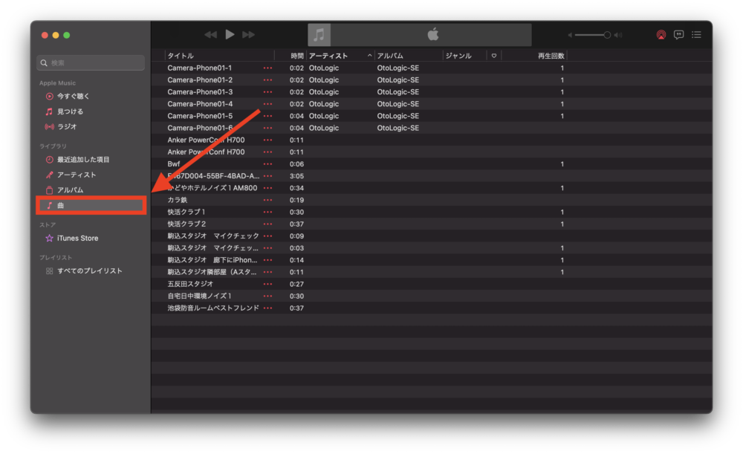Skip to previous track with rewind button

210,35
